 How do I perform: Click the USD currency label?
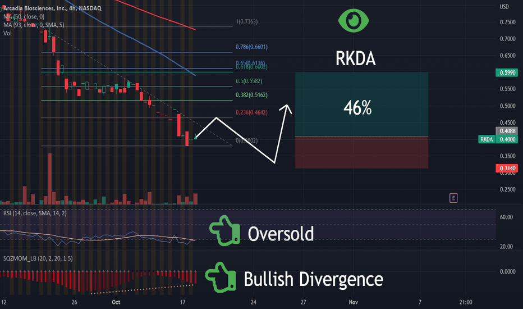coord(504,7)
